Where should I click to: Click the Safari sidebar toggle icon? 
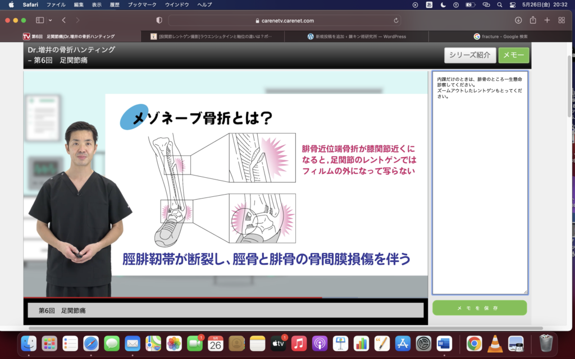[40, 20]
